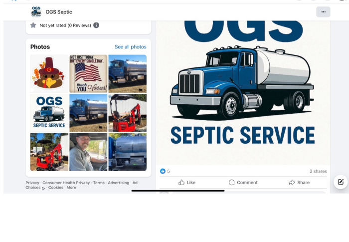The height and width of the screenshot is (242, 349).
Task: Share the septic truck logo post
Action: point(299,183)
